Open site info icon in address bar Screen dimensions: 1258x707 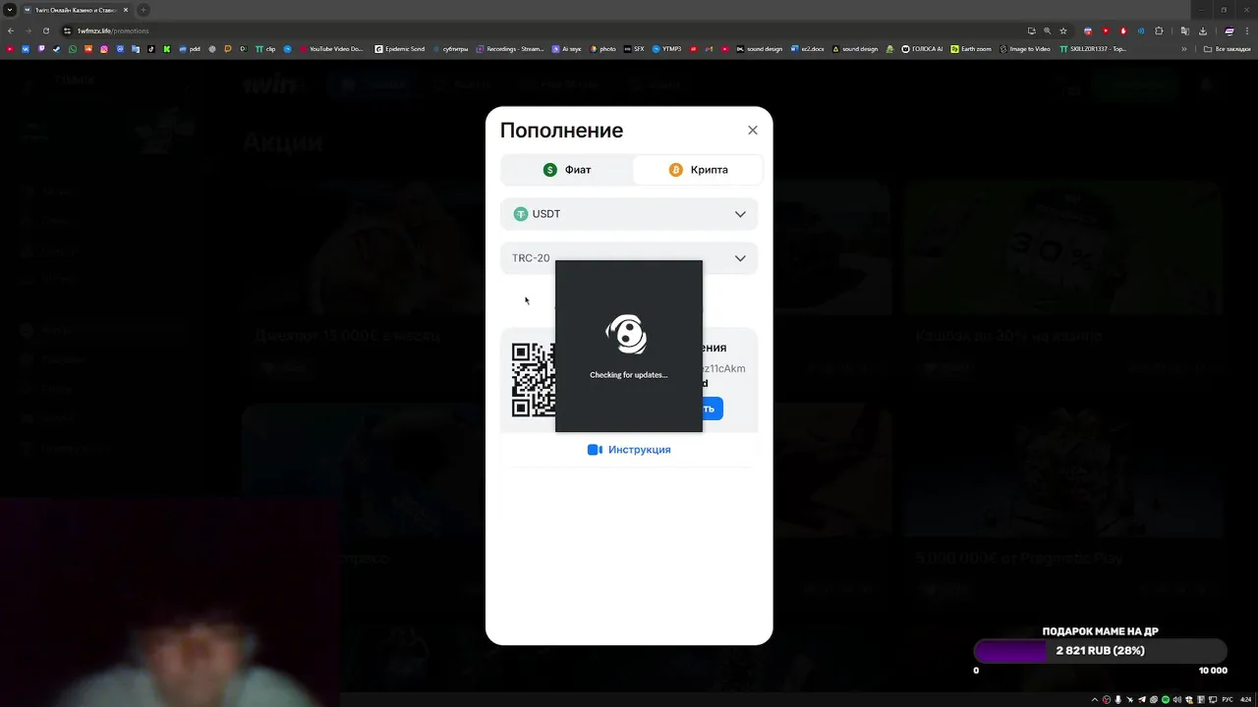[x=67, y=30]
